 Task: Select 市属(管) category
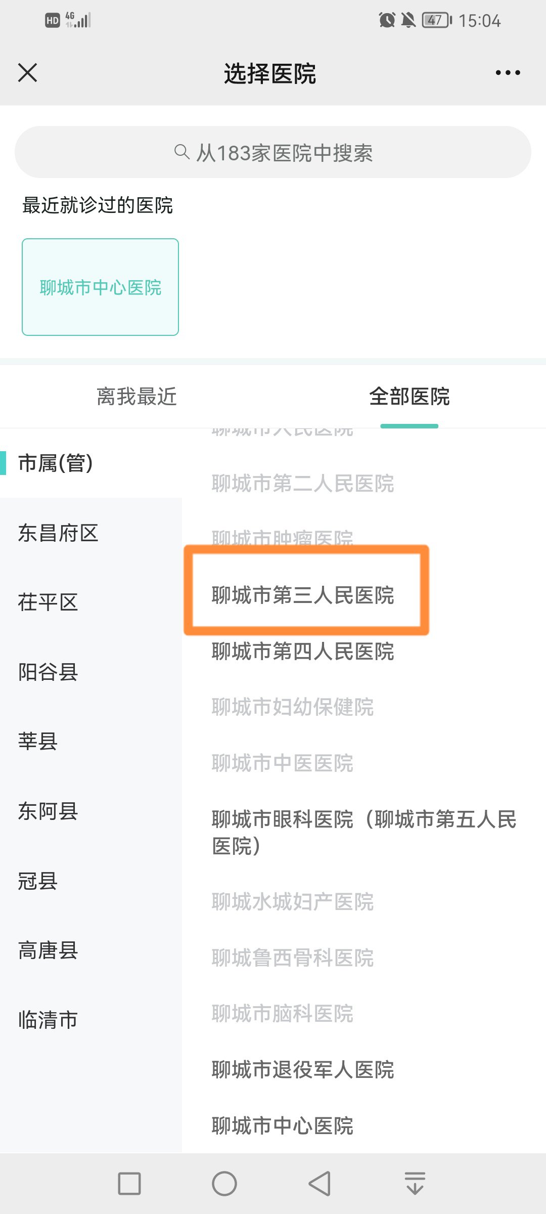click(56, 463)
